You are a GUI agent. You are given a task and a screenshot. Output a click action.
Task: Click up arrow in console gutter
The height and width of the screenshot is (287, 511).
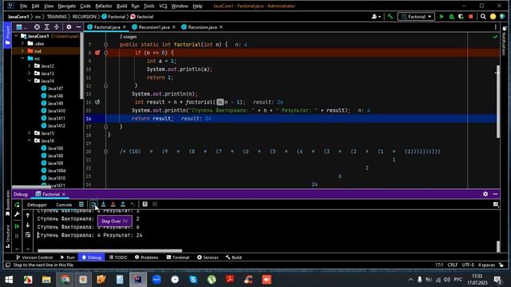(28, 215)
